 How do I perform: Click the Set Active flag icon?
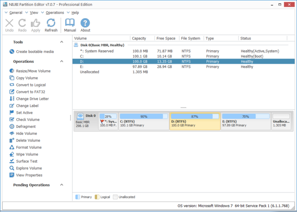[12, 113]
